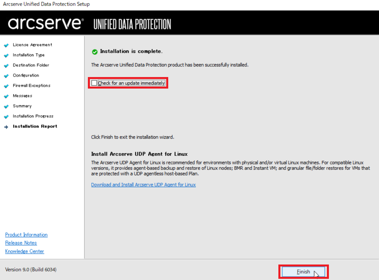The width and height of the screenshot is (379, 280).
Task: Open the Knowledge Center link
Action: click(25, 251)
